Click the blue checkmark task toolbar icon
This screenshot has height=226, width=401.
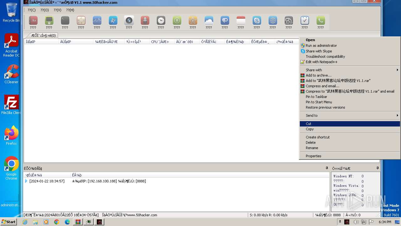tap(305, 21)
